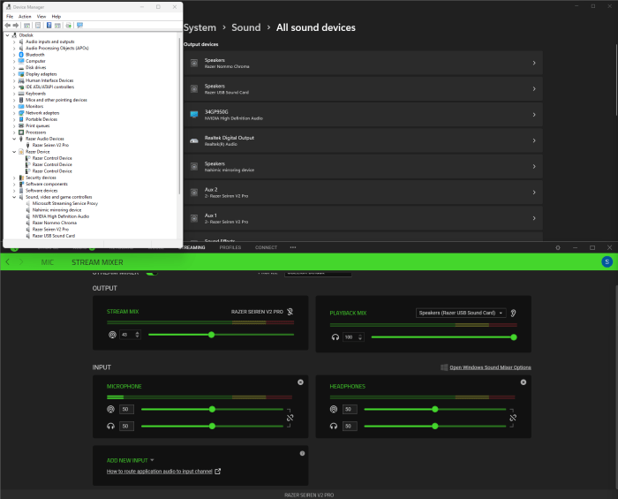Click Headphones channel headphone monitor icon
The image size is (618, 499).
(x=334, y=426)
